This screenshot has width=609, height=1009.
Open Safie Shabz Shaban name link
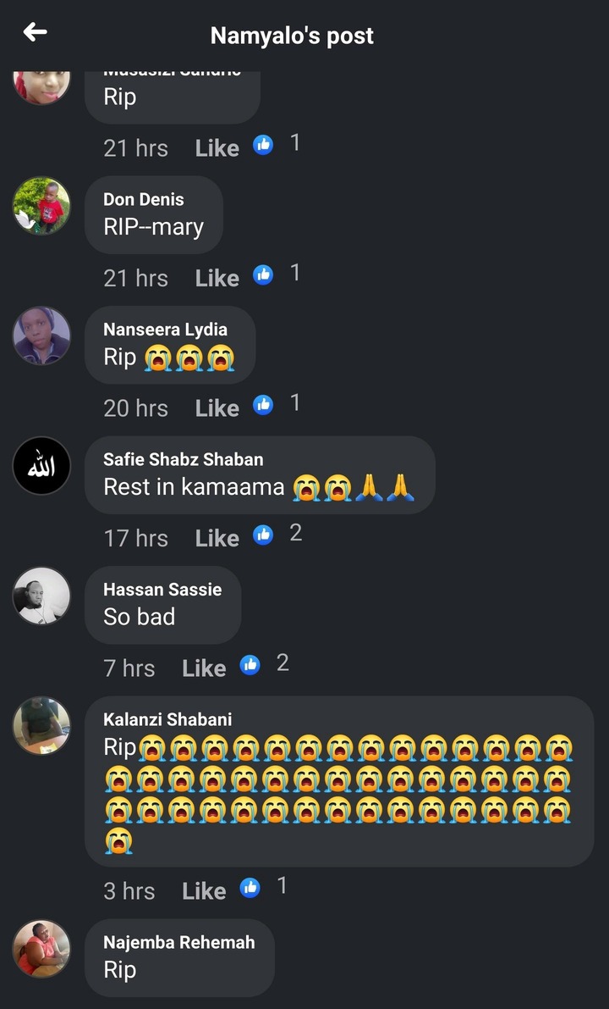(183, 459)
